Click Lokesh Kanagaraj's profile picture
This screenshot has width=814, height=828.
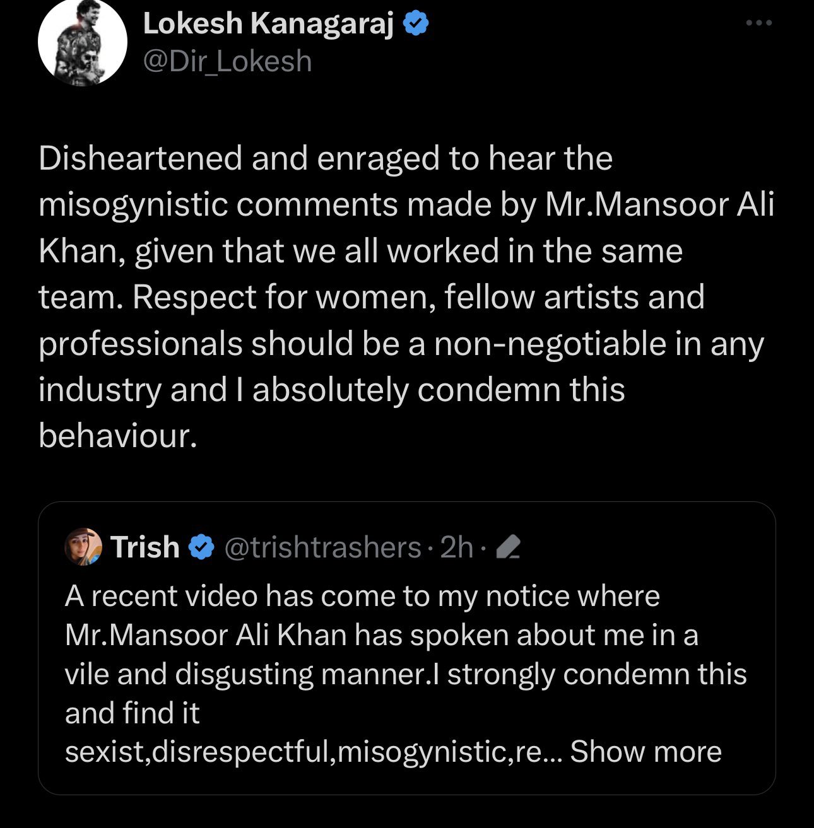click(x=83, y=42)
